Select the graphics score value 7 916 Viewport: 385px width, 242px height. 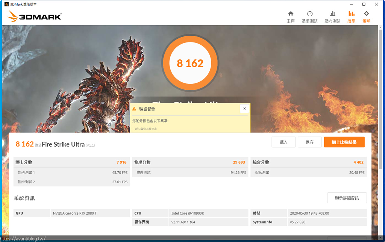121,162
